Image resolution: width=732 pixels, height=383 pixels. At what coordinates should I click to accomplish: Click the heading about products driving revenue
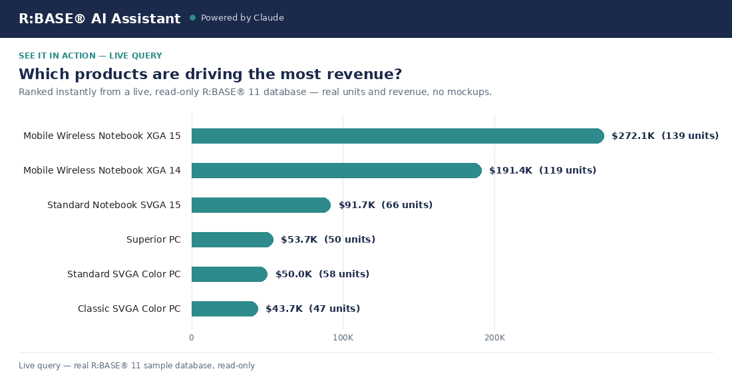pyautogui.click(x=210, y=74)
